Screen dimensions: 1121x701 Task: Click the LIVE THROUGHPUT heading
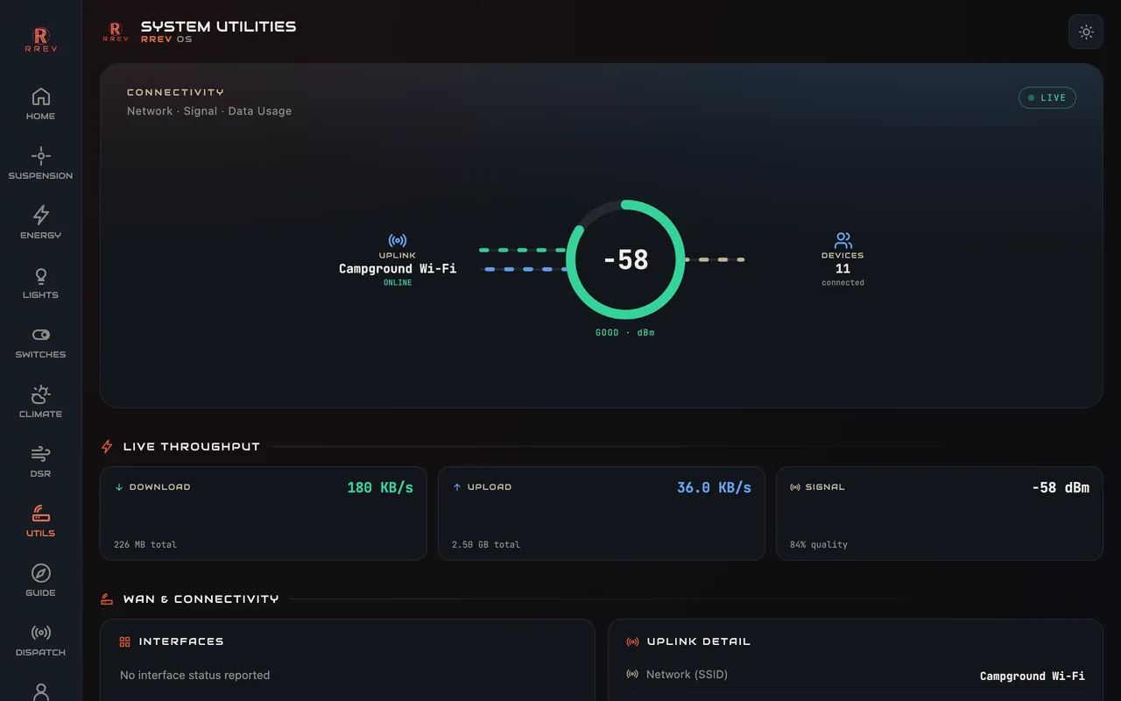click(x=192, y=447)
